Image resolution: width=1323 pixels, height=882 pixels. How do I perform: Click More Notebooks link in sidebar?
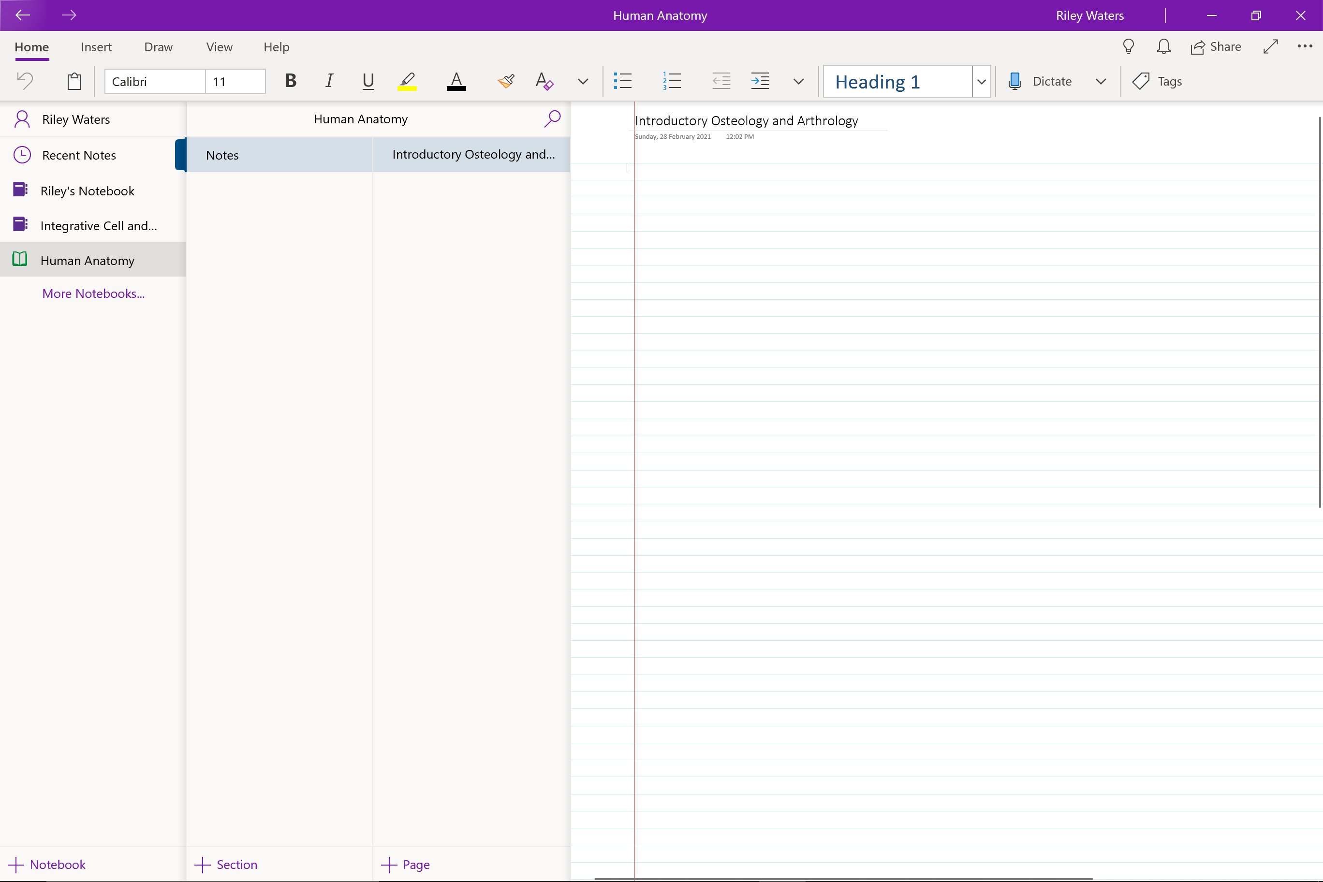point(93,294)
